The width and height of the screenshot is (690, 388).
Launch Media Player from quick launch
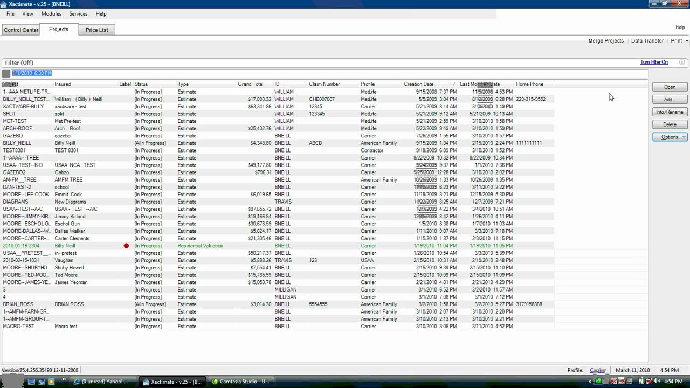click(x=52, y=382)
